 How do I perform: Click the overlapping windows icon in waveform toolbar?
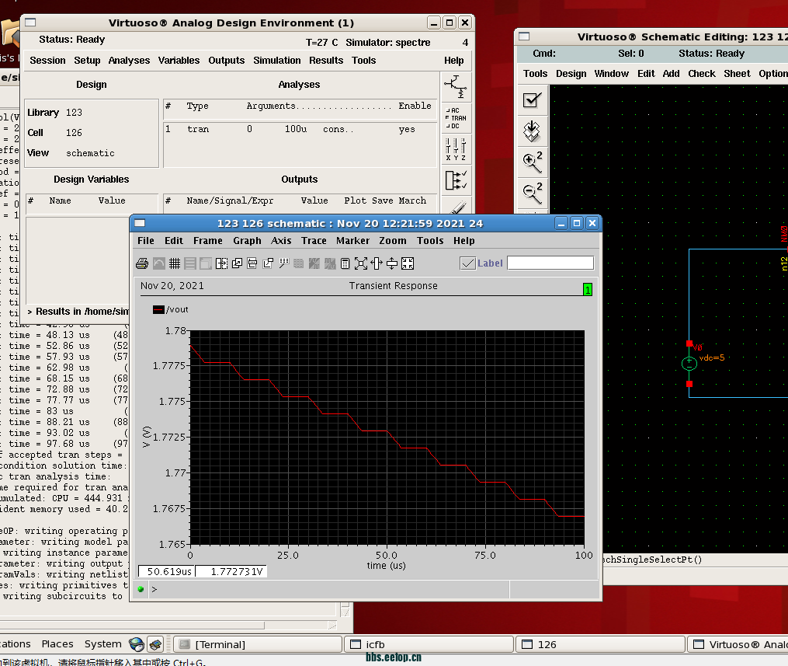(237, 263)
